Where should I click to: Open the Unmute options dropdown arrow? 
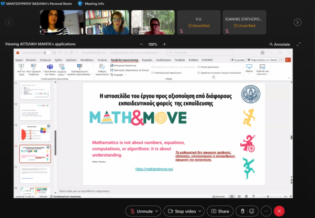(157, 211)
